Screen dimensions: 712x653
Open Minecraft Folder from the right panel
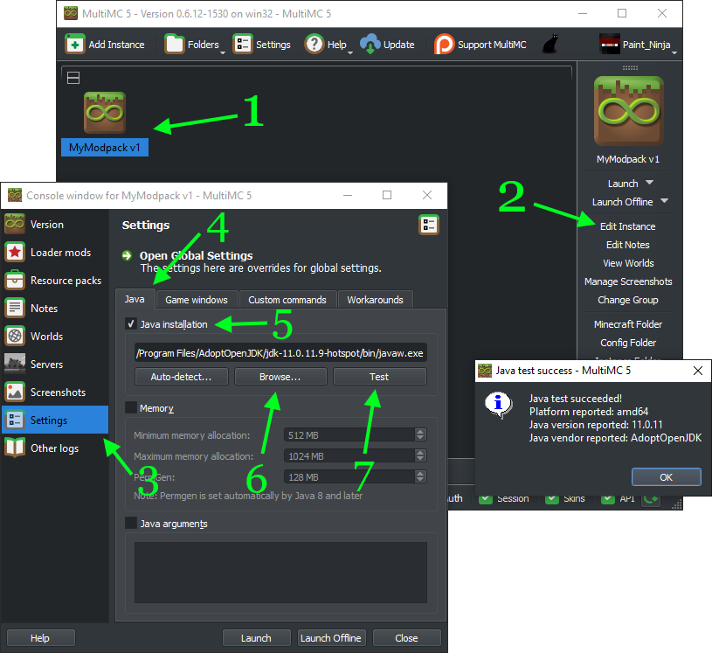pyautogui.click(x=628, y=324)
